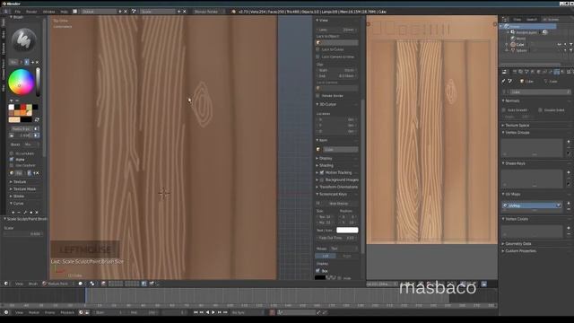This screenshot has width=574, height=323.
Task: Toggle Motion Tracking checkbox
Action: [322, 172]
